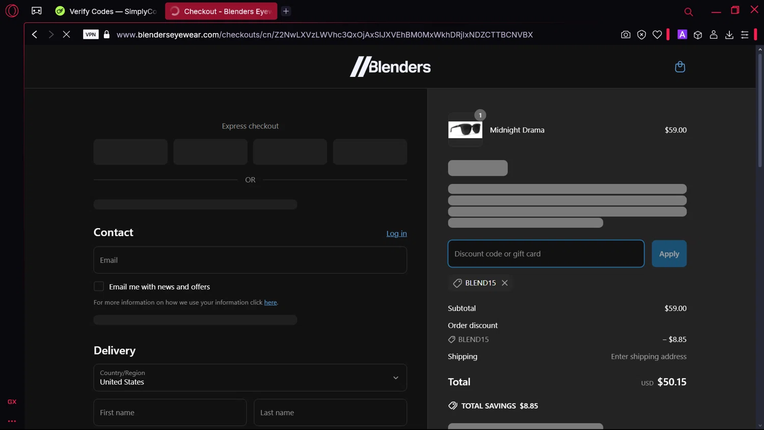Open the Easy Setup sliders icon
The height and width of the screenshot is (430, 764).
point(745,35)
